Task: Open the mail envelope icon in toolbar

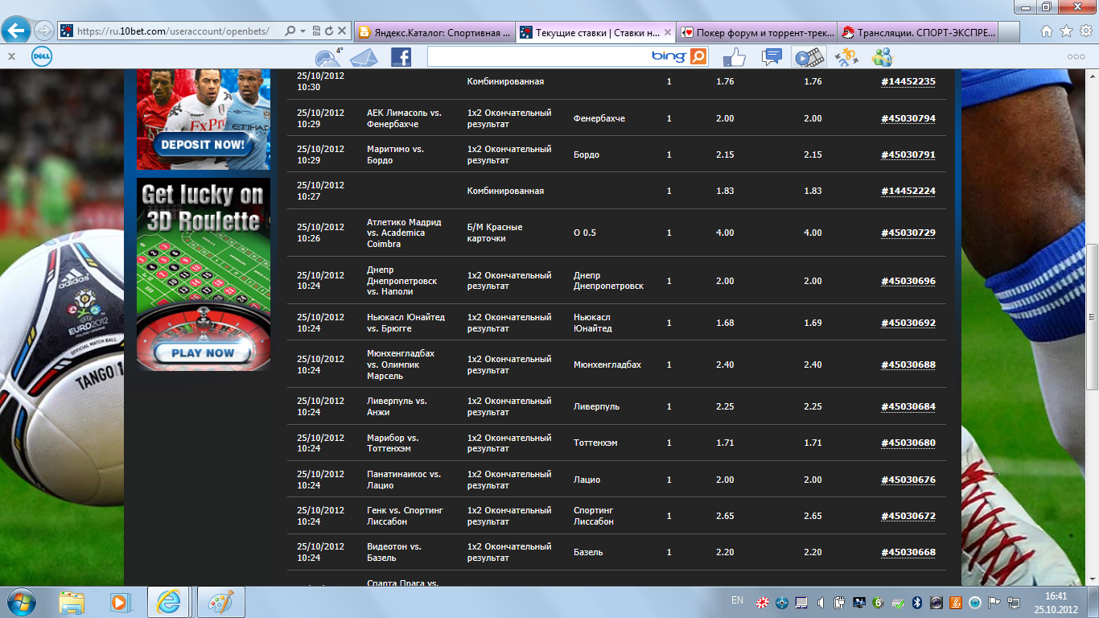Action: [x=363, y=57]
